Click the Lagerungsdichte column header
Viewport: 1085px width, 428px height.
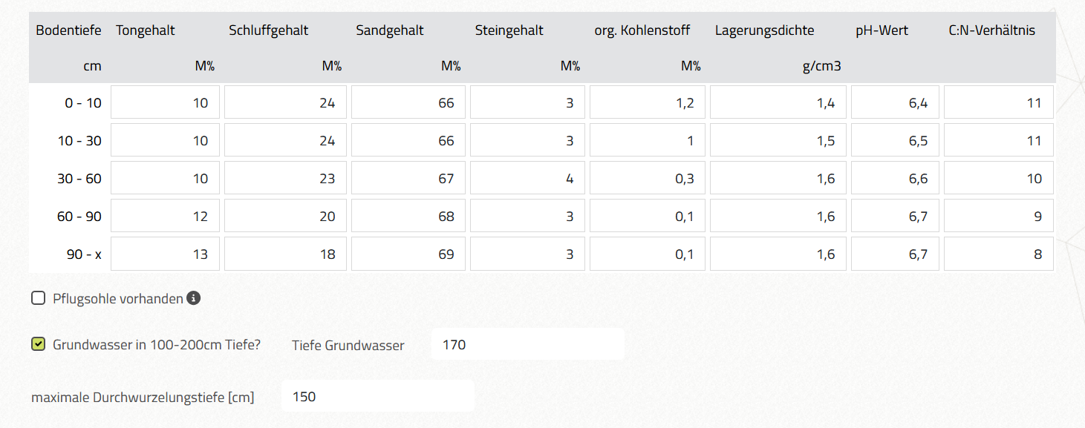click(x=764, y=30)
